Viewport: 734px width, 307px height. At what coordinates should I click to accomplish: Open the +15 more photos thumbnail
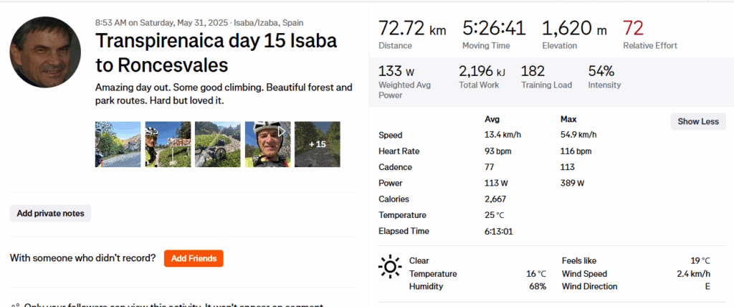tap(318, 144)
